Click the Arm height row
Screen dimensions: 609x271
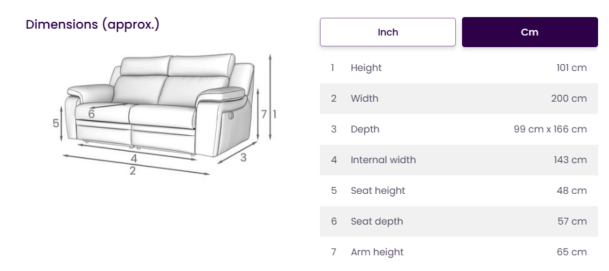(x=459, y=252)
